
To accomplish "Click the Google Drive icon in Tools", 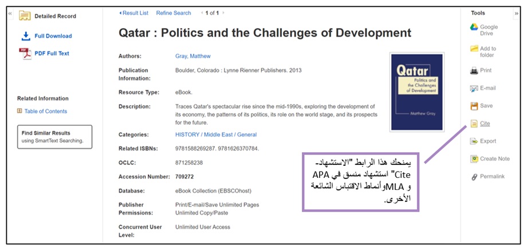I will pyautogui.click(x=474, y=27).
